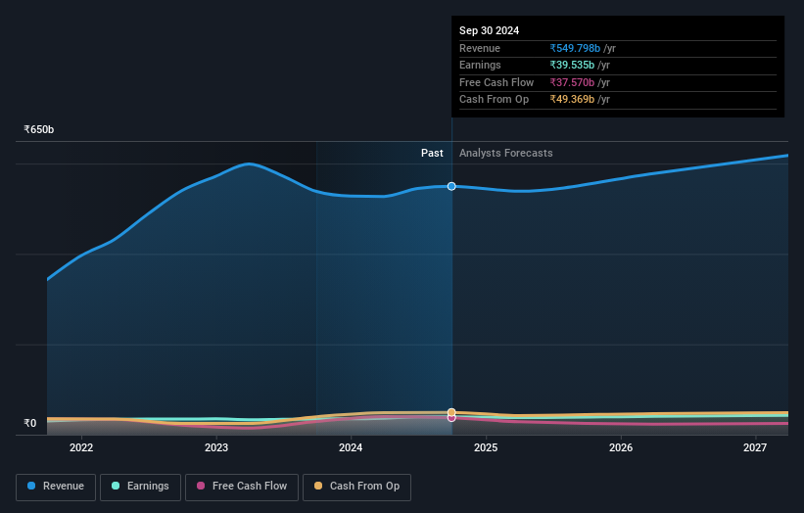Toggle the Free Cash Flow legend series
Viewport: 804px width, 513px height.
(x=242, y=487)
